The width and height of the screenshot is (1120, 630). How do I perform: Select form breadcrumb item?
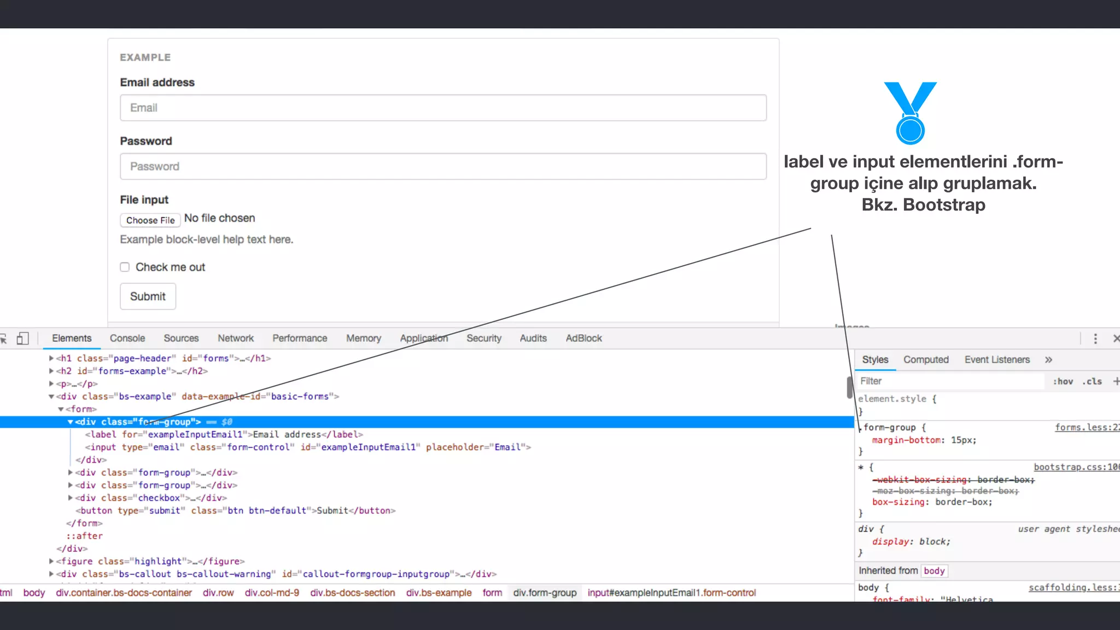[492, 593]
